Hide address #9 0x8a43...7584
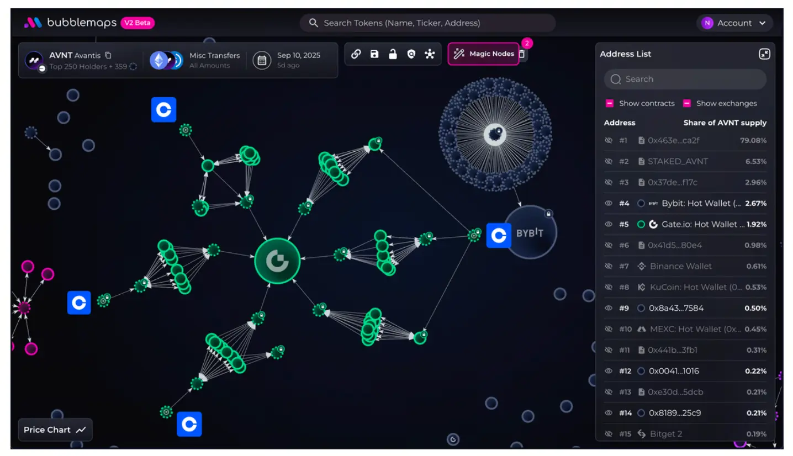793x456 pixels. tap(609, 308)
